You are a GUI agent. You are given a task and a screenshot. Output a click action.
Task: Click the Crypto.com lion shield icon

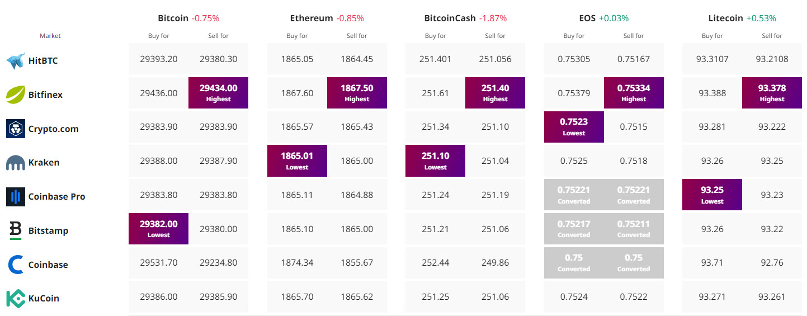[x=16, y=129]
